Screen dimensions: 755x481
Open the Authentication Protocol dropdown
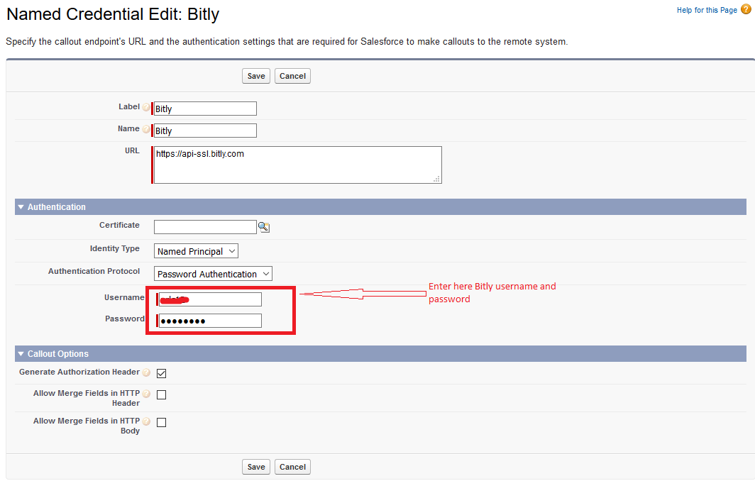tap(213, 274)
